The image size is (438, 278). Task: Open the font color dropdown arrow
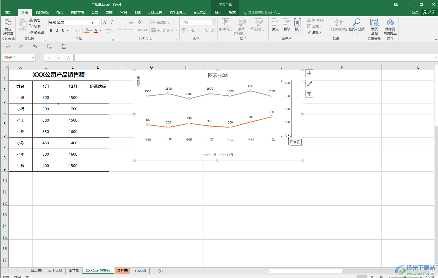[x=100, y=31]
